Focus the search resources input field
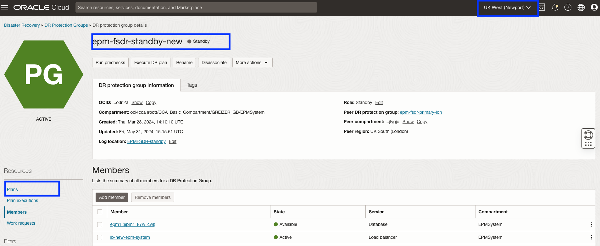 [196, 8]
